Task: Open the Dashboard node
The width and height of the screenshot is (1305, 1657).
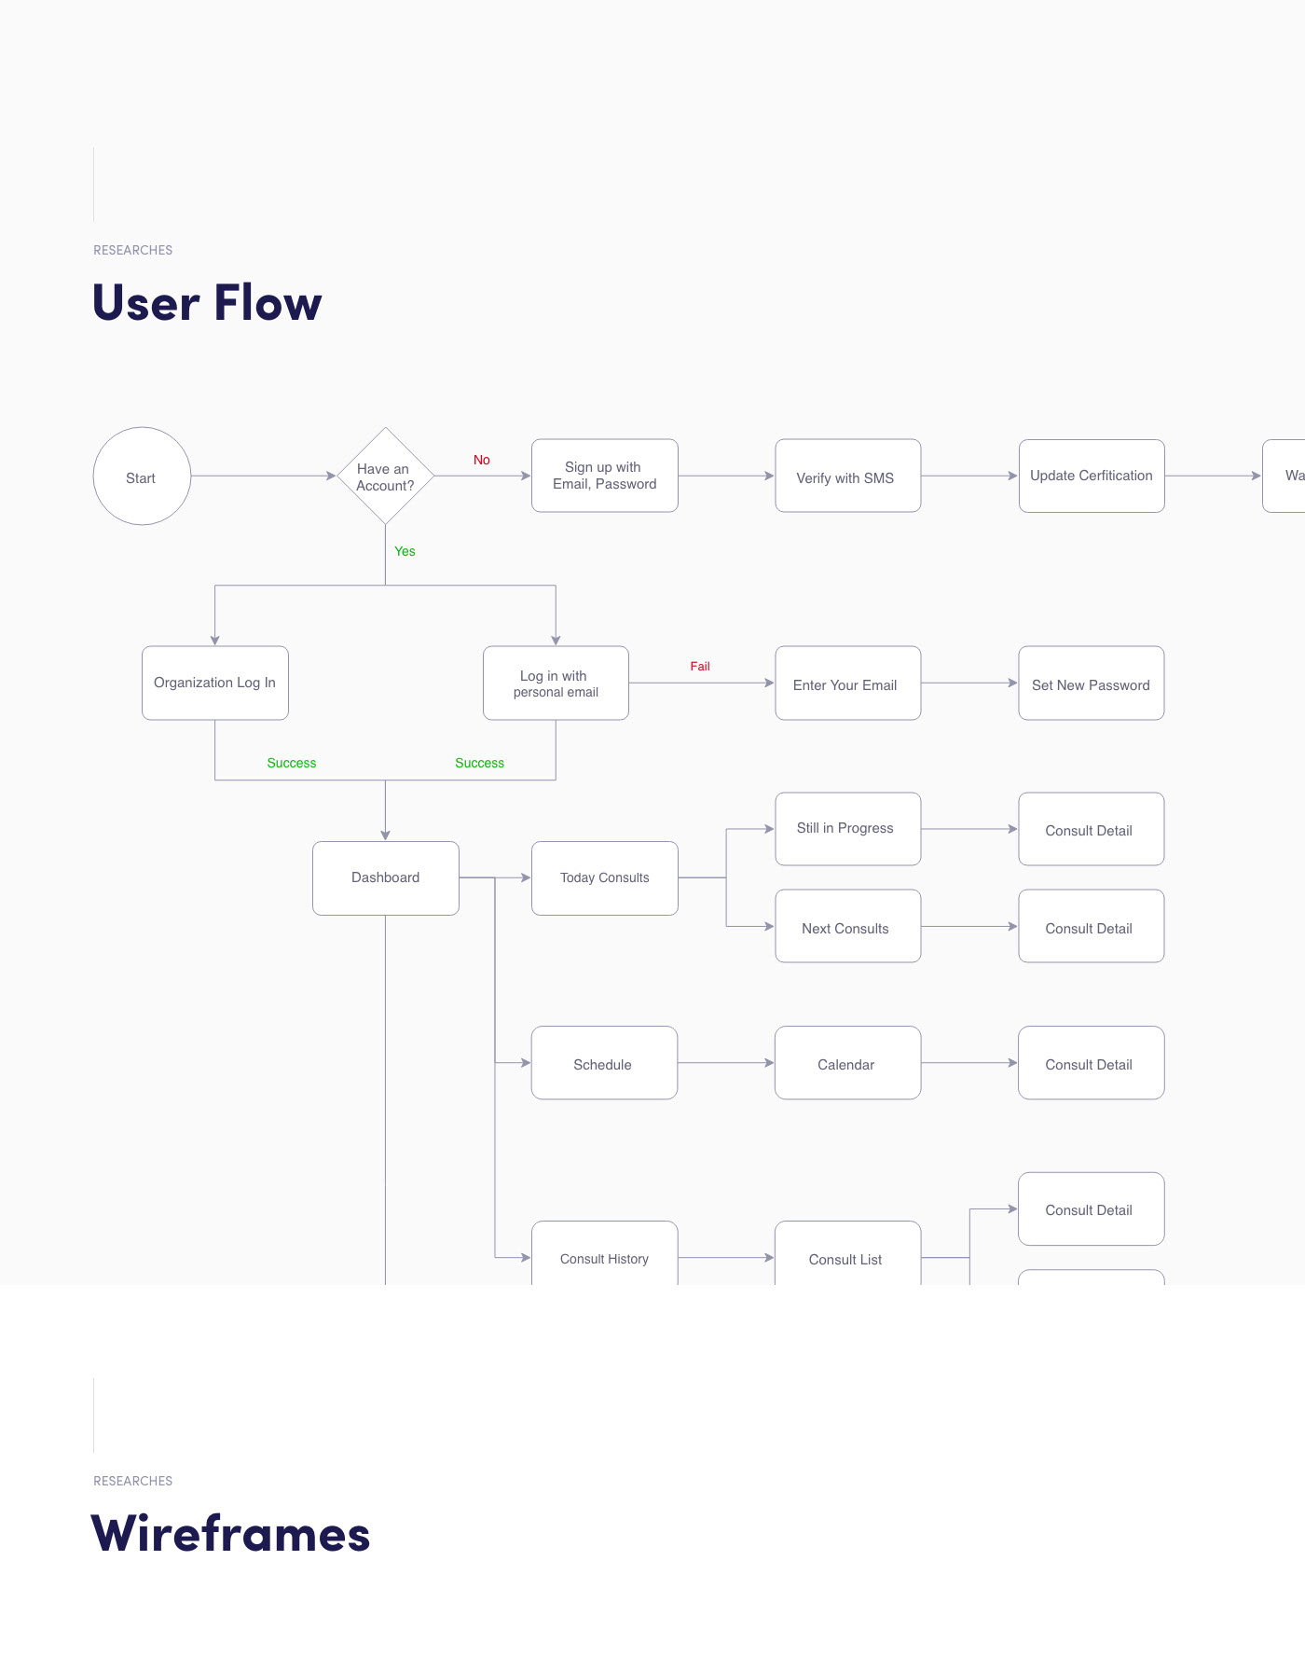Action: tap(385, 877)
